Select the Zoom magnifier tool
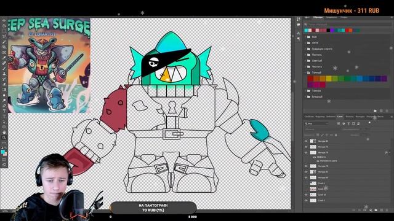Screen dimensions: 394x221 [4, 138]
